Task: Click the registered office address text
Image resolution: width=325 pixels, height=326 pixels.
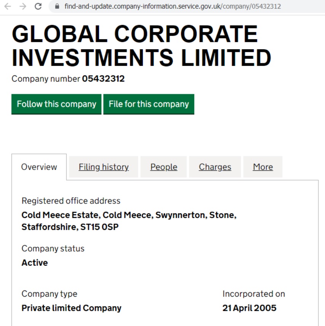Action: tap(129, 221)
